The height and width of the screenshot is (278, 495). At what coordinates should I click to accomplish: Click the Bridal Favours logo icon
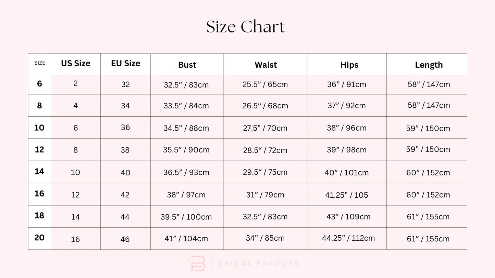199,264
